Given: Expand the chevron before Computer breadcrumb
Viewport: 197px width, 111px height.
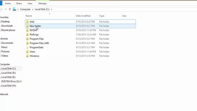Looking at the screenshot, I should (x=18, y=9).
